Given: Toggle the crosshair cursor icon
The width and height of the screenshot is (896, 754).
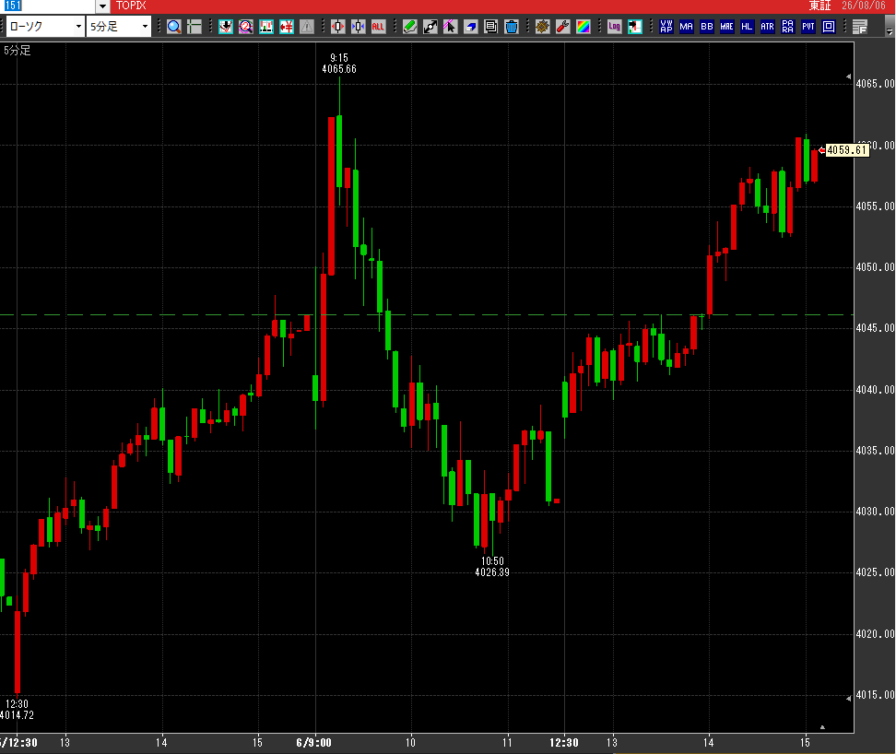Looking at the screenshot, I should [x=195, y=27].
